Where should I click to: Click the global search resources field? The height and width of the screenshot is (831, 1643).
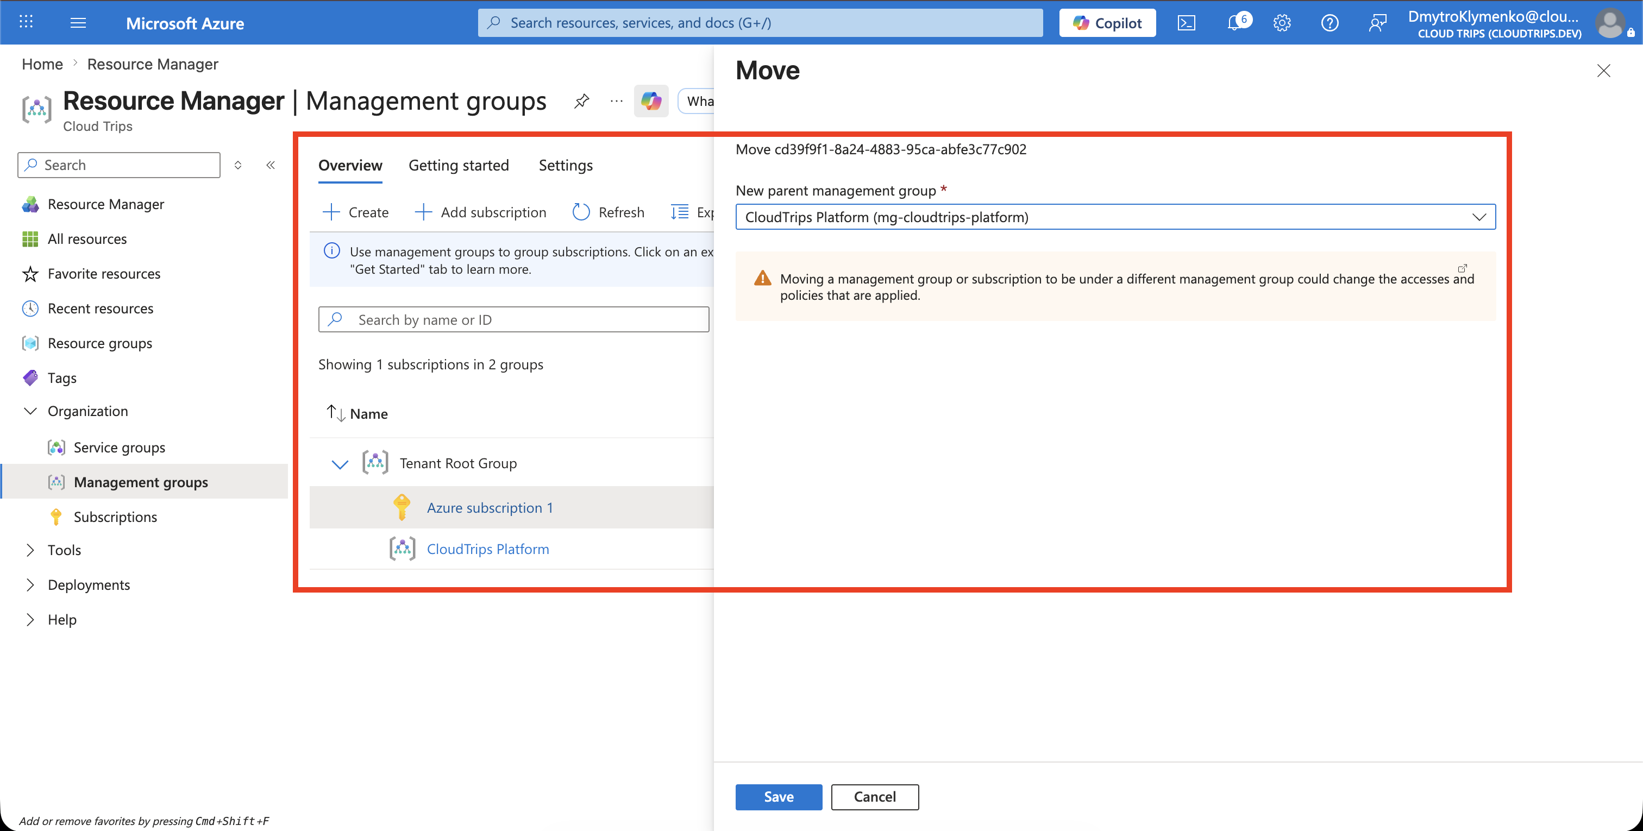click(760, 23)
